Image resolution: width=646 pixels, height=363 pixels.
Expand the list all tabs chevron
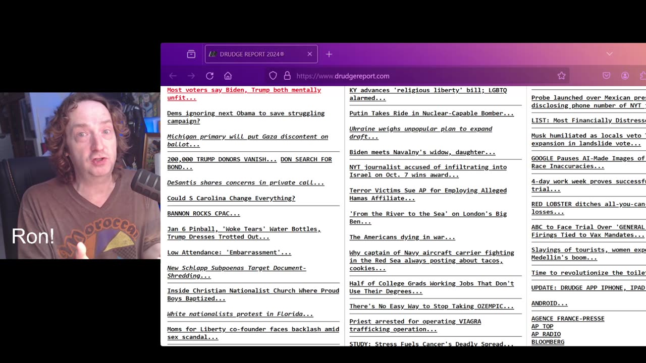[610, 54]
